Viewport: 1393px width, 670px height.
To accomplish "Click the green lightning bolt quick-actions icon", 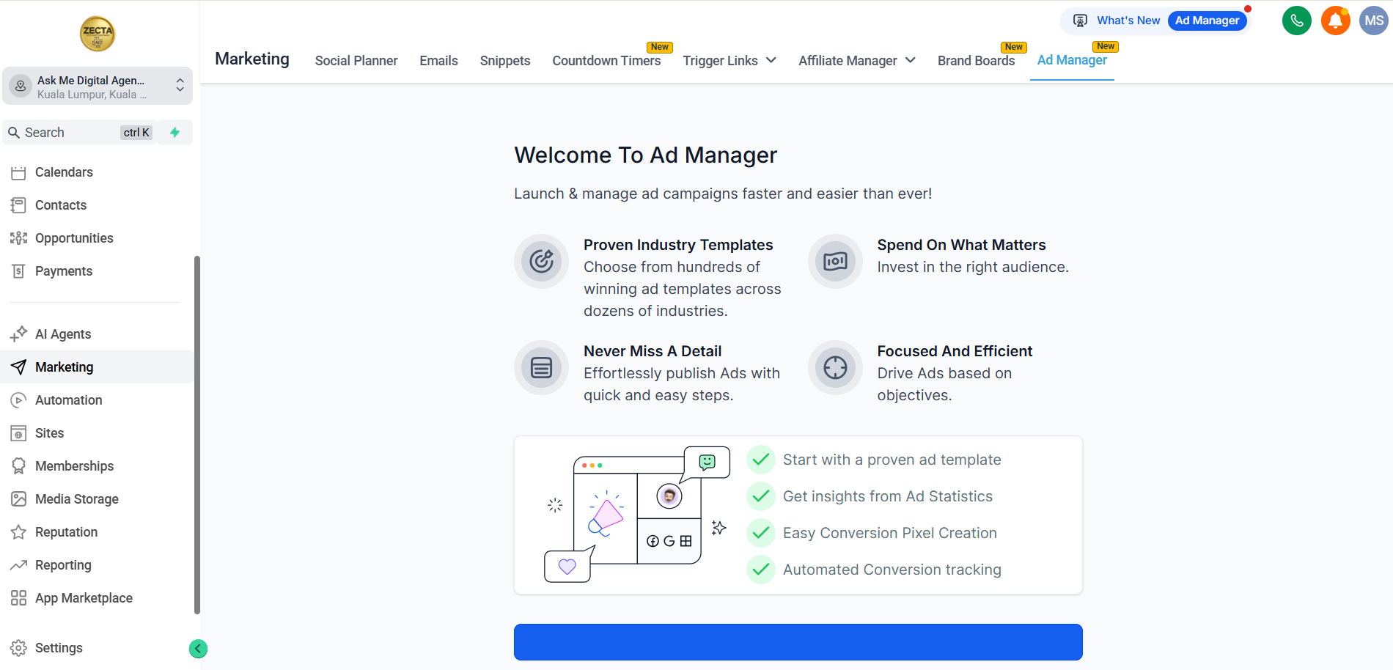I will pyautogui.click(x=175, y=133).
